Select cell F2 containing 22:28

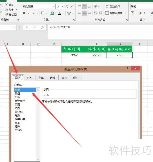[x=97, y=55]
